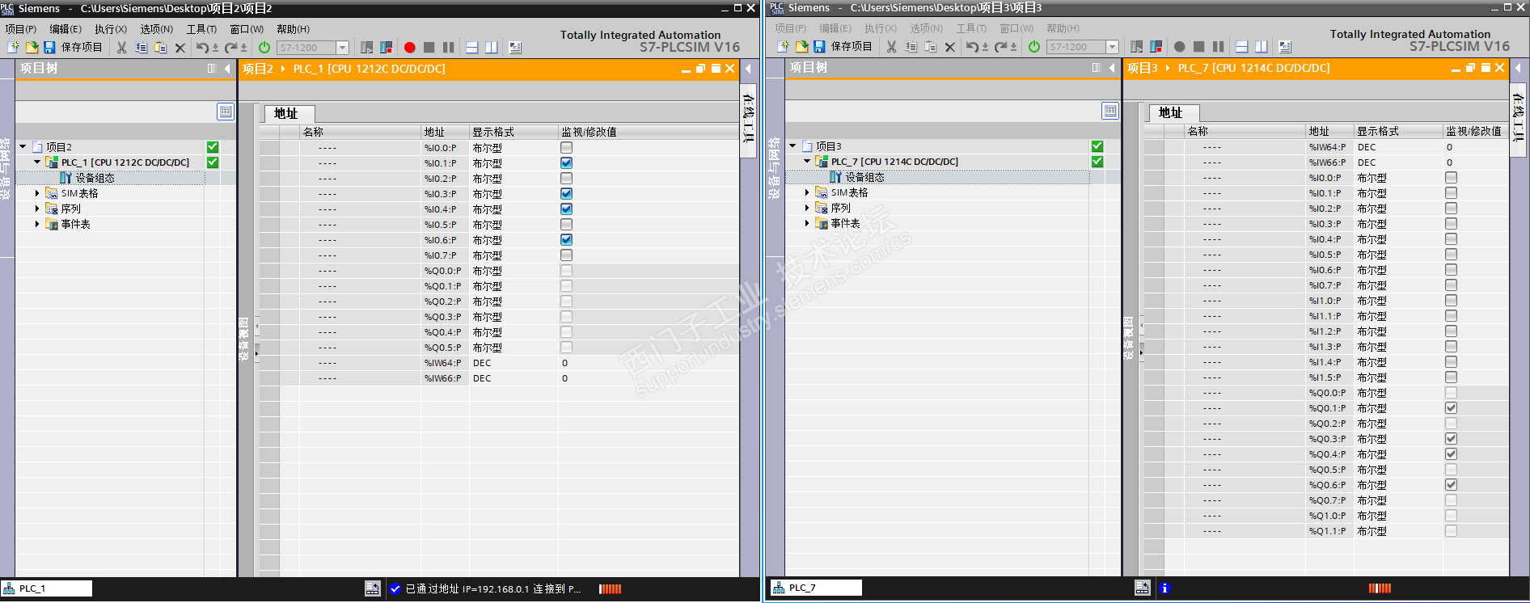The width and height of the screenshot is (1530, 603).
Task: Collapse 项目树 panel in 项目2 window
Action: pyautogui.click(x=227, y=69)
